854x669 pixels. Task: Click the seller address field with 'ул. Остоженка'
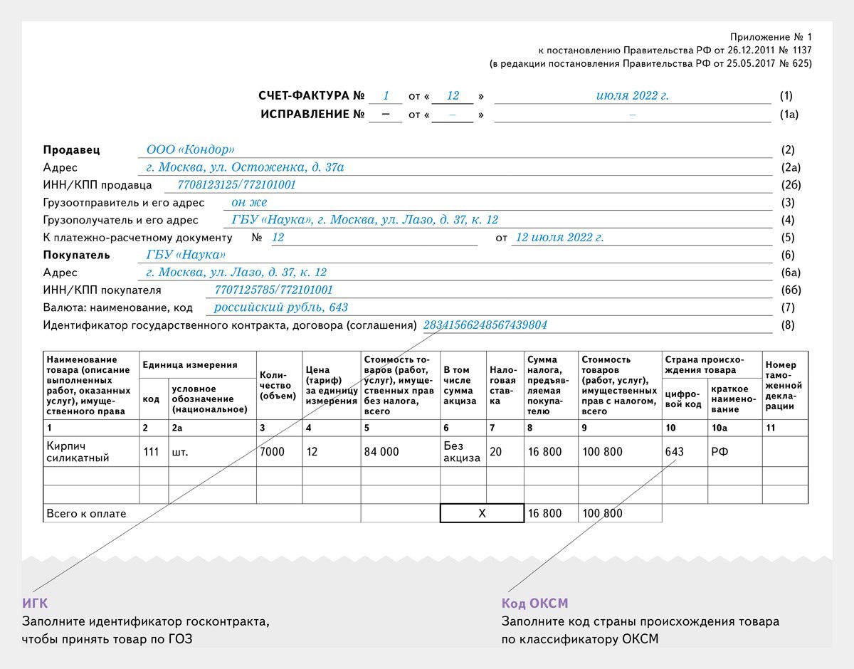pos(245,168)
